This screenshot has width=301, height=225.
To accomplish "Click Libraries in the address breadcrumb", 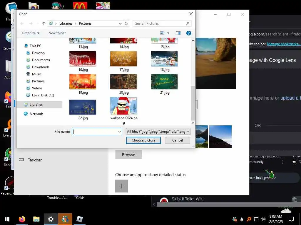I will click(66, 23).
